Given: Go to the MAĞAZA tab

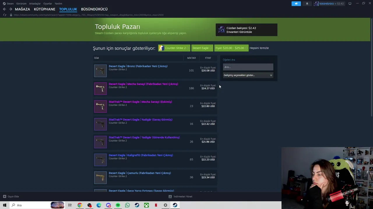Looking at the screenshot, I should (22, 9).
